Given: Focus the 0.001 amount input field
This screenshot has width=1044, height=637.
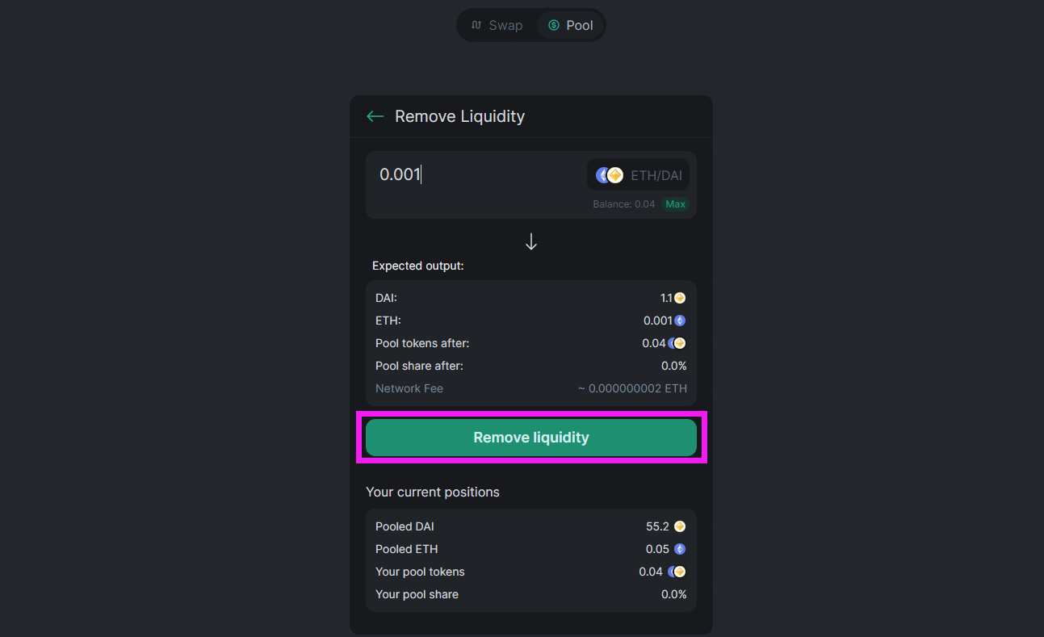Looking at the screenshot, I should click(x=476, y=174).
